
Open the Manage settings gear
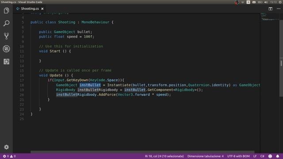(6, 147)
